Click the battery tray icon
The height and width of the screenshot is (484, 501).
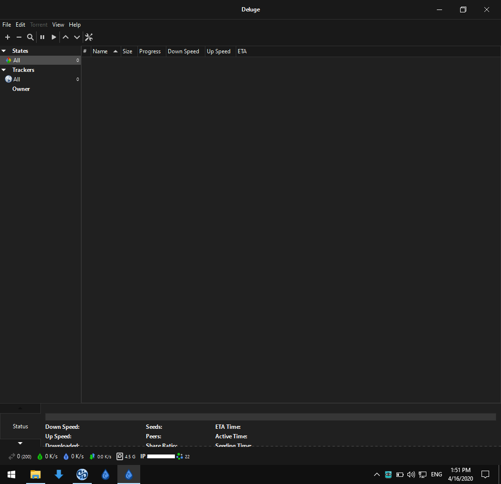click(400, 474)
